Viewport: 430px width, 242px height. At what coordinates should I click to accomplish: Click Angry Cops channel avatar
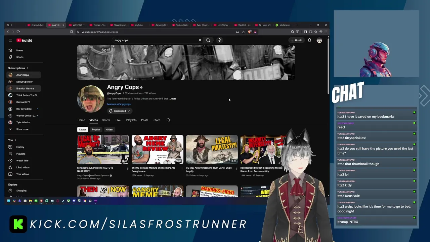point(91,99)
